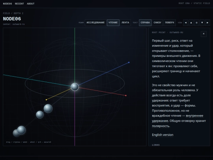Close the root point text panel
The image size is (213, 160).
tap(204, 34)
